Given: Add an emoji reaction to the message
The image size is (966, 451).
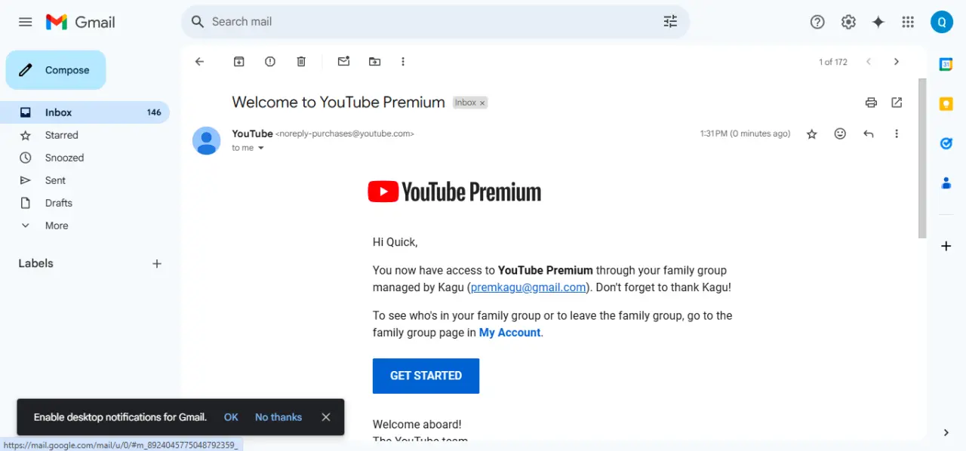Looking at the screenshot, I should tap(840, 133).
